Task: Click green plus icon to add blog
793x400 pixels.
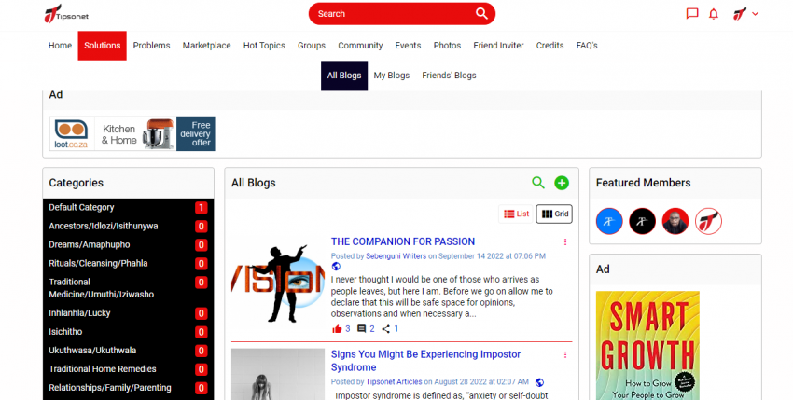Action: (562, 183)
